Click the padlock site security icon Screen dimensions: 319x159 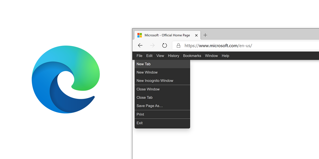coord(178,46)
